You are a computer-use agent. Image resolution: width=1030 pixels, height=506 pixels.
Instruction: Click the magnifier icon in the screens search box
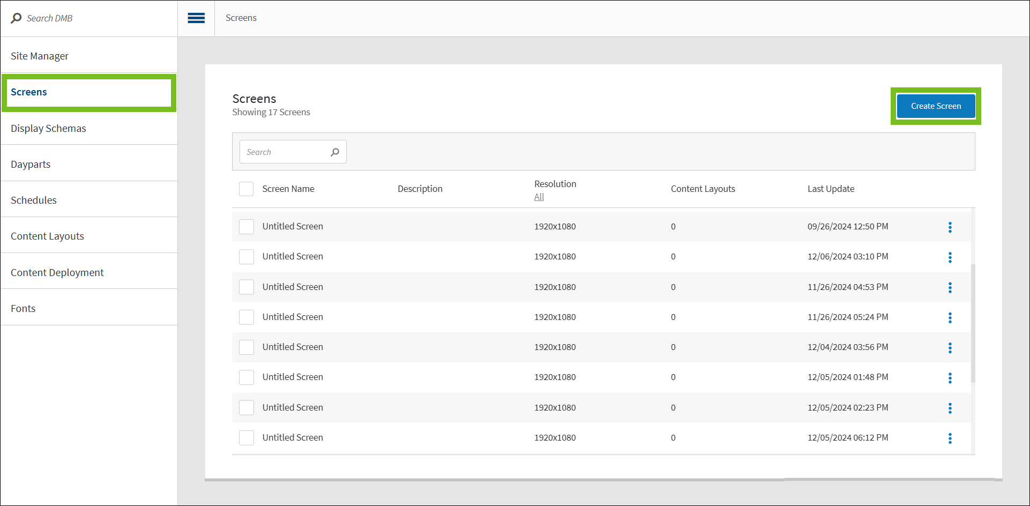335,152
